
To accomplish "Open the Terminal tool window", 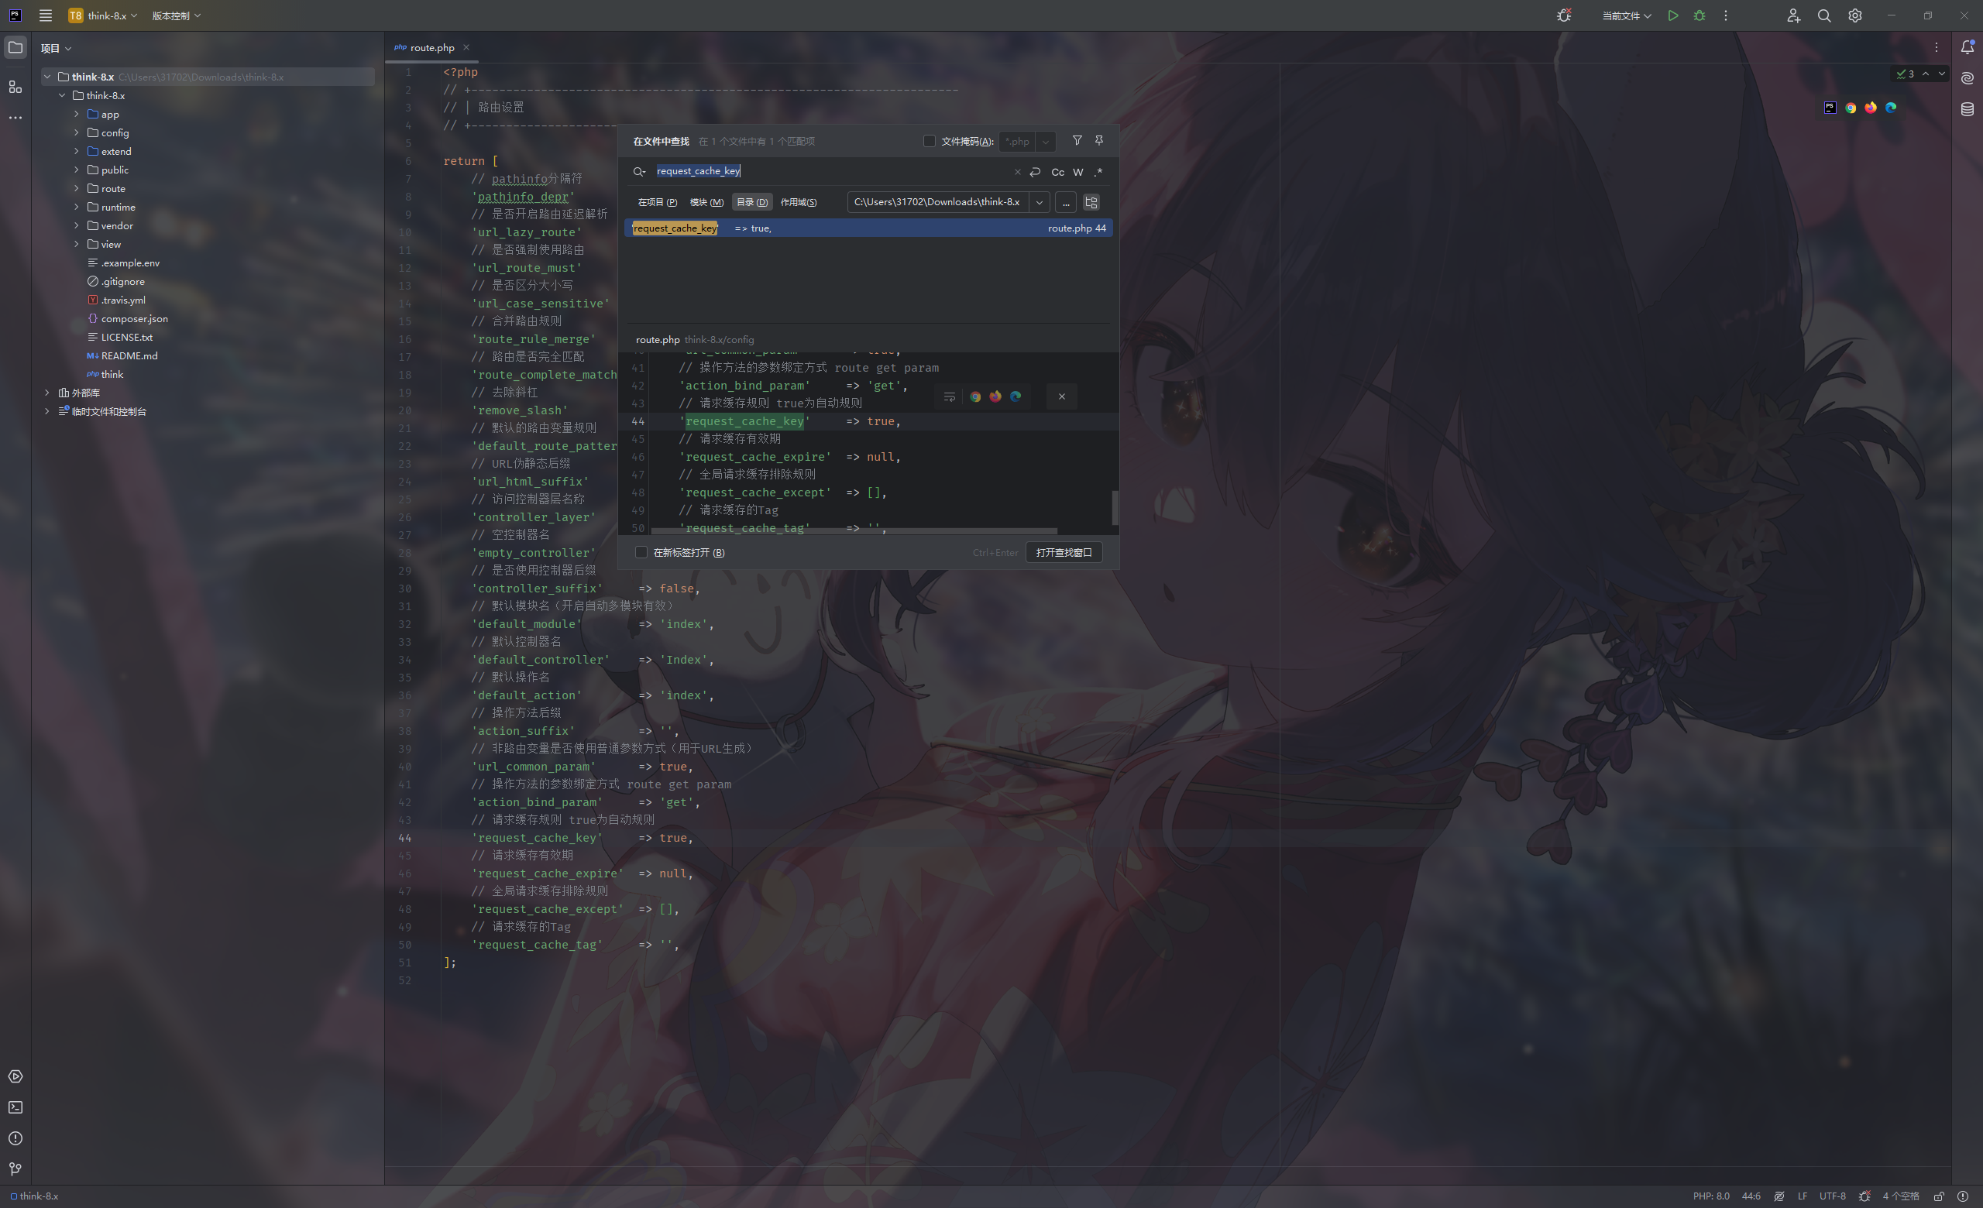I will pyautogui.click(x=15, y=1107).
